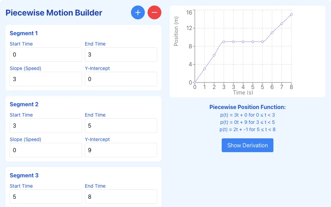Focus Segment 1 Start Time field
Image resolution: width=331 pixels, height=207 pixels.
click(x=46, y=55)
